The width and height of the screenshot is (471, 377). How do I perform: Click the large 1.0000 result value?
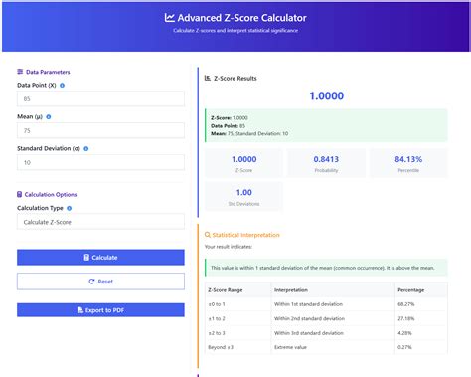[x=326, y=96]
